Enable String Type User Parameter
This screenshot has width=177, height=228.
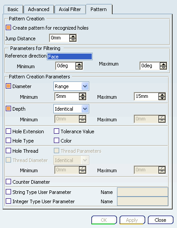coord(8,192)
